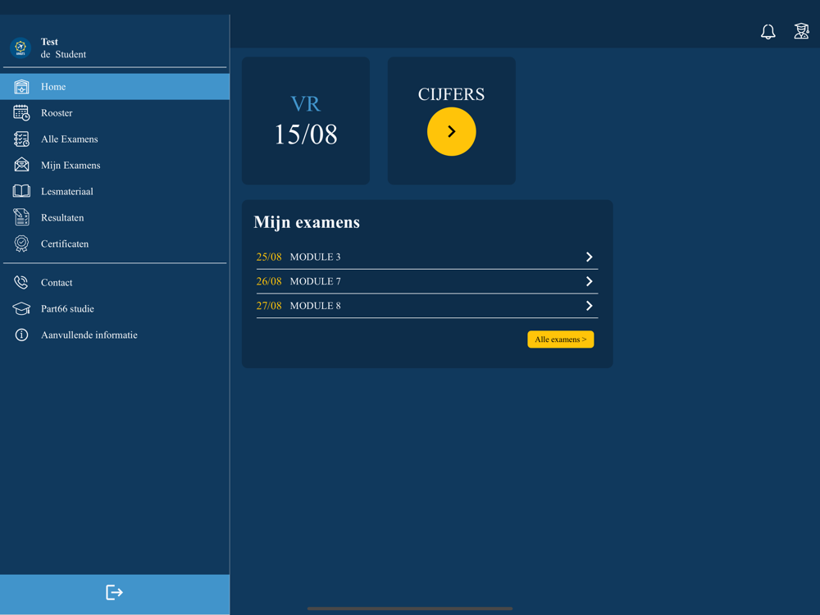Open the VR 15/08 date card

tap(306, 121)
